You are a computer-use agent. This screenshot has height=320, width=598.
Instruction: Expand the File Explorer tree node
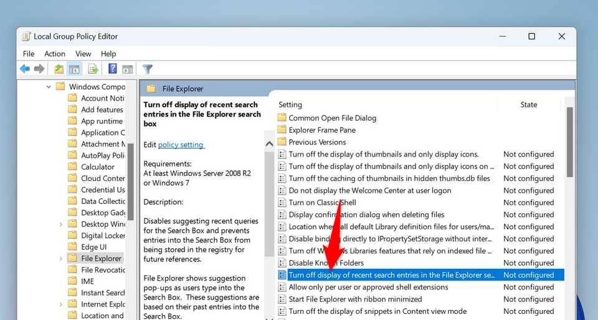coord(60,258)
